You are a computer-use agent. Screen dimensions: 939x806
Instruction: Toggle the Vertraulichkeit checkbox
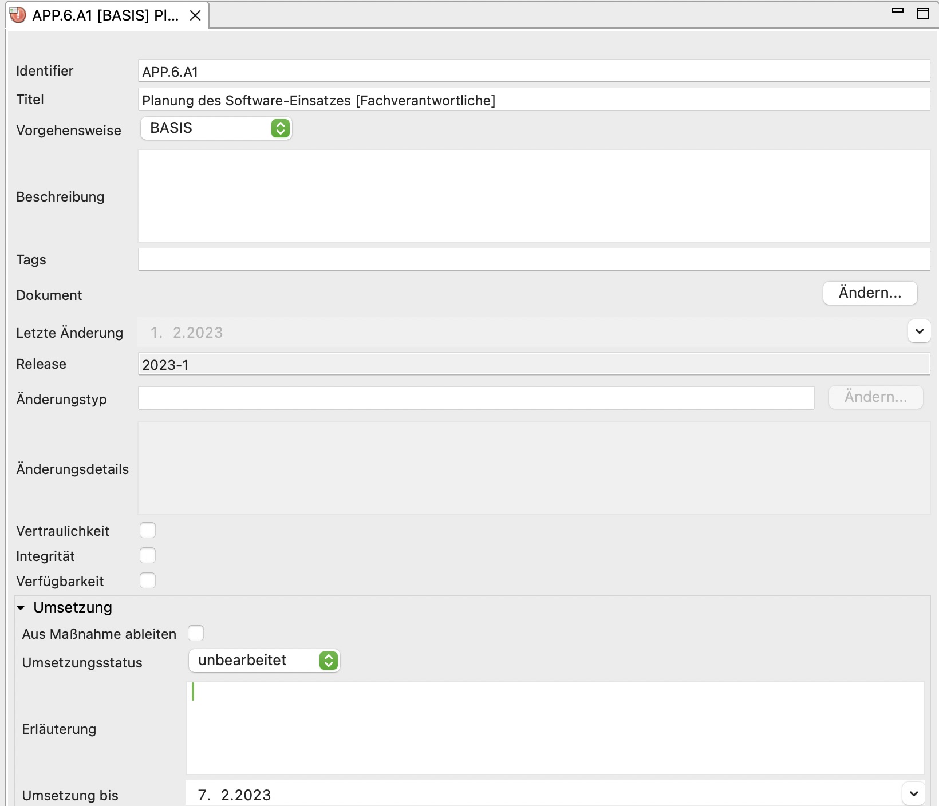(148, 530)
